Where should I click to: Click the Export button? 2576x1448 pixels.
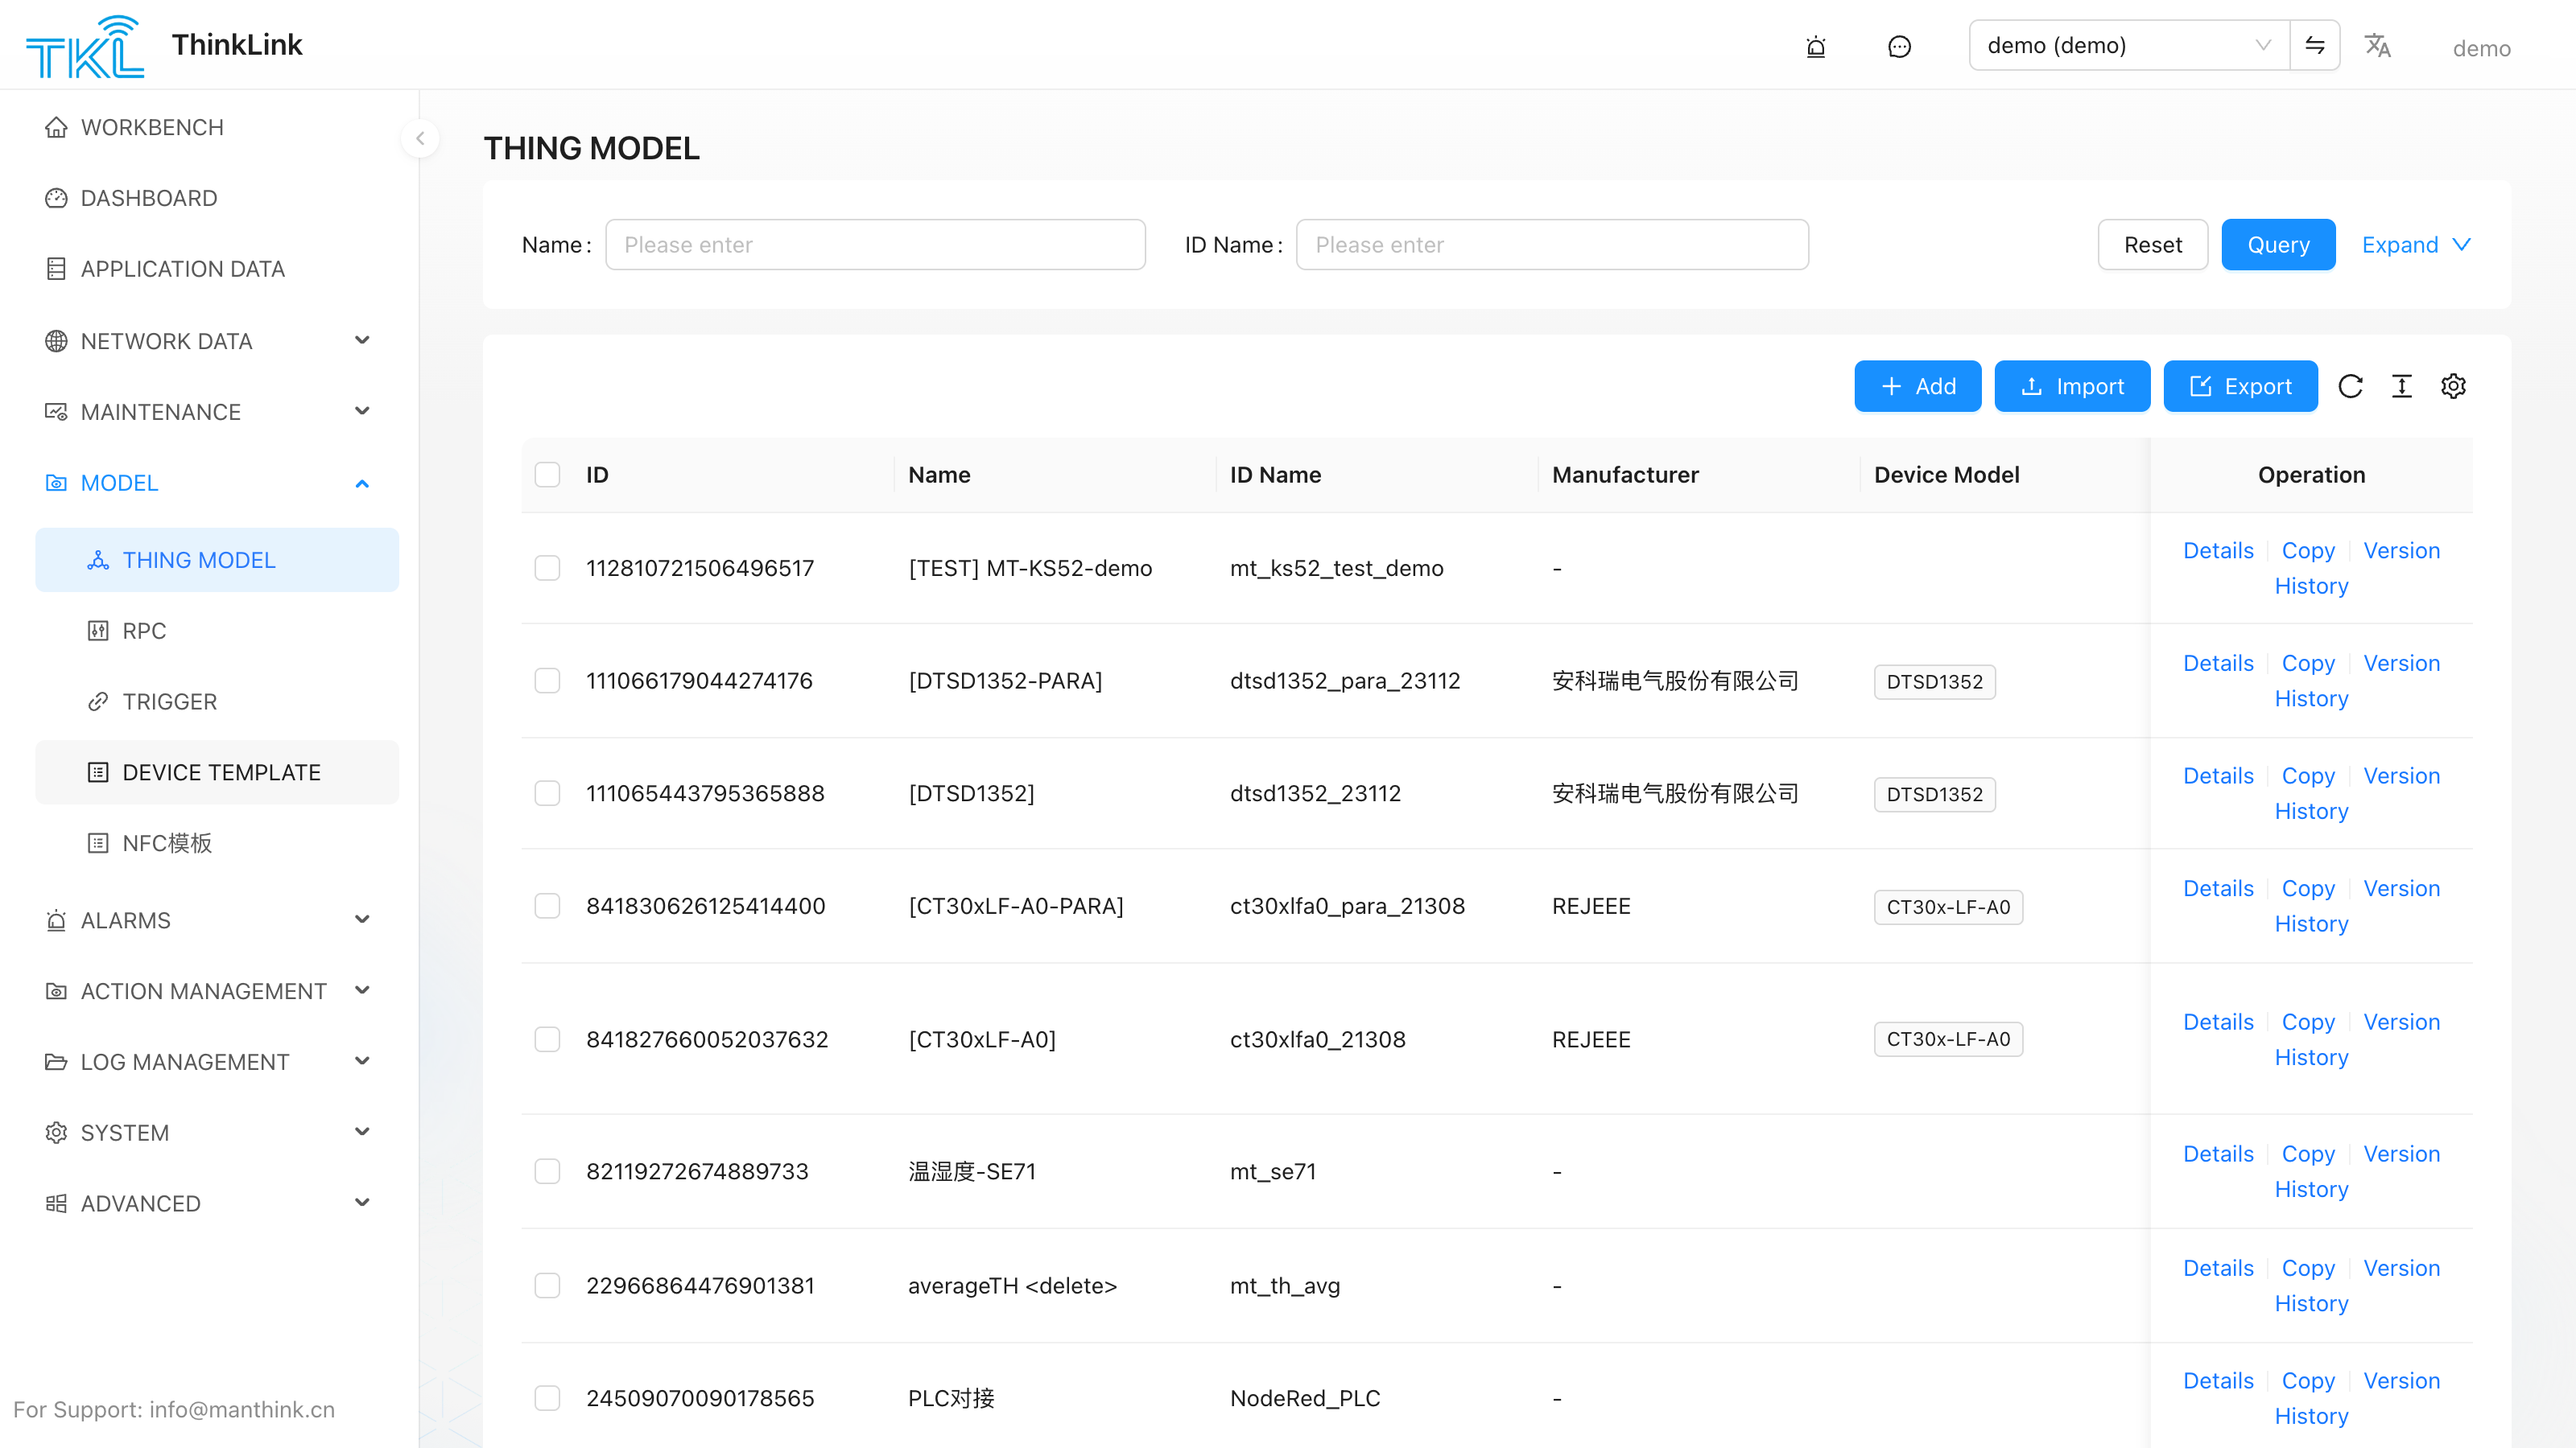pyautogui.click(x=2240, y=386)
